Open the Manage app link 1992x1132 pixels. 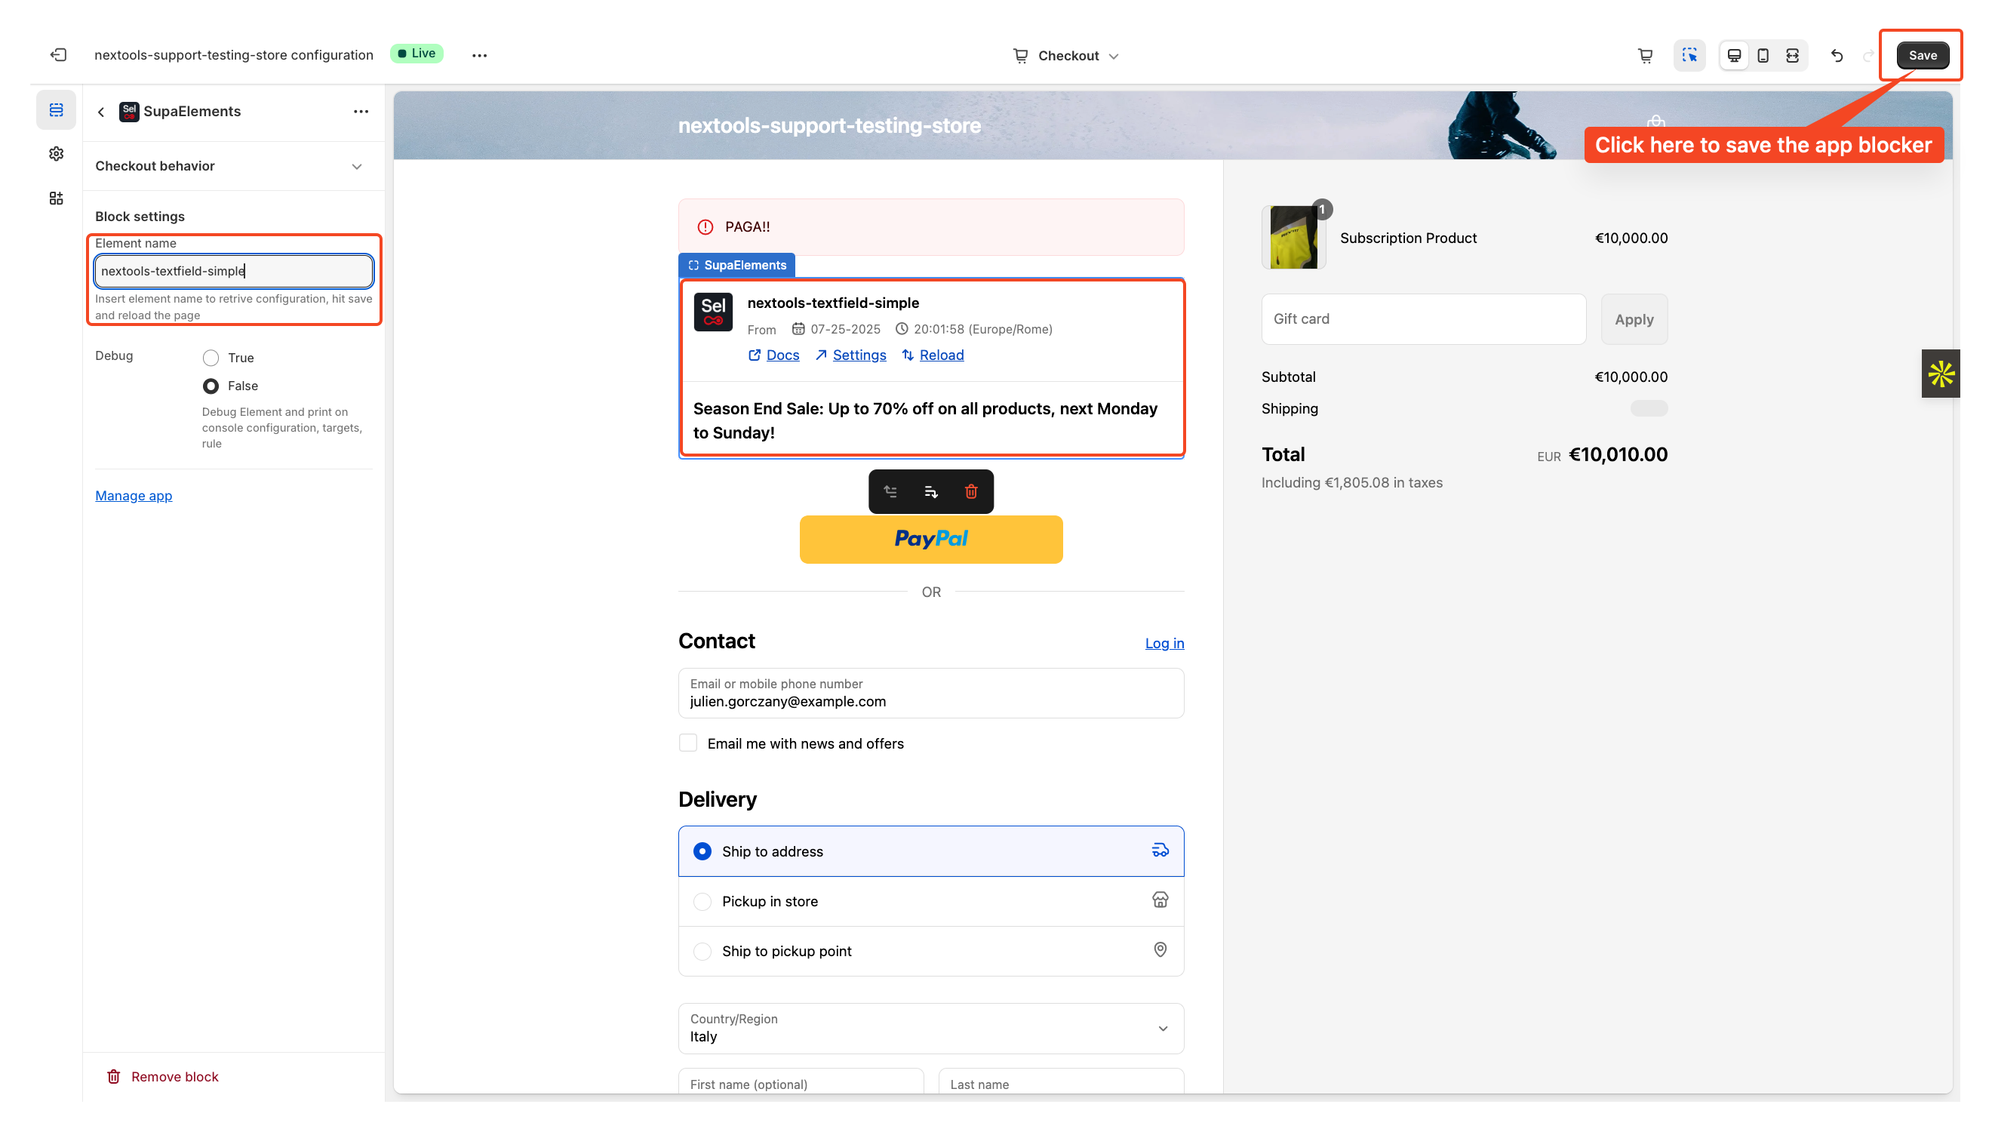pos(134,495)
